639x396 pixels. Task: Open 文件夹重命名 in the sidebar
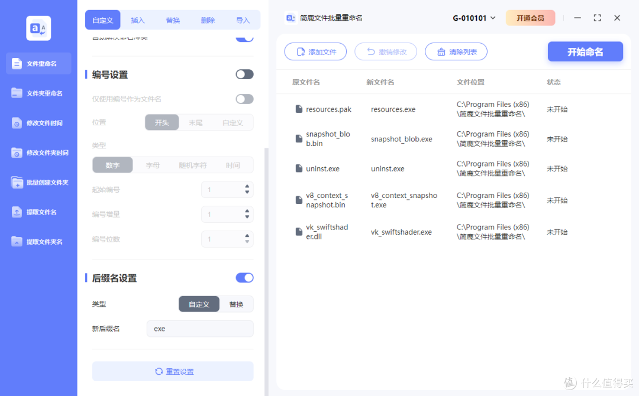pyautogui.click(x=38, y=93)
